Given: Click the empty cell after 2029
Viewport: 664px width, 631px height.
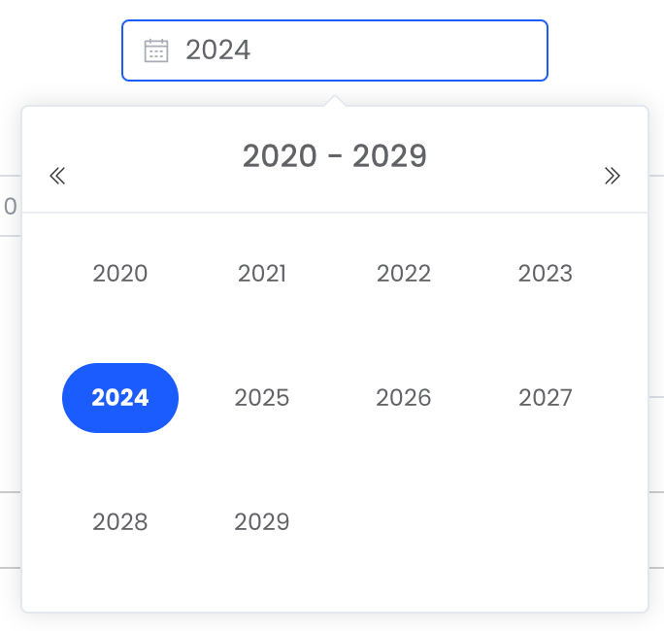Looking at the screenshot, I should pyautogui.click(x=404, y=521).
